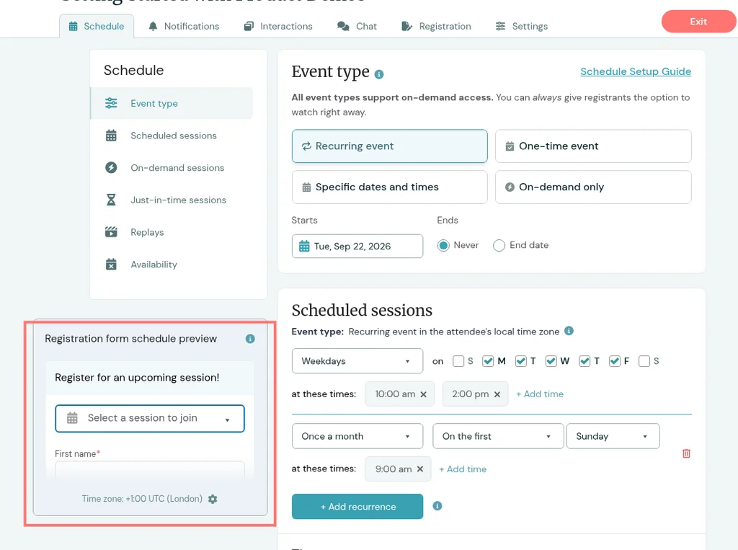Image resolution: width=738 pixels, height=550 pixels.
Task: Uncheck the F (Friday) checkbox
Action: [614, 361]
